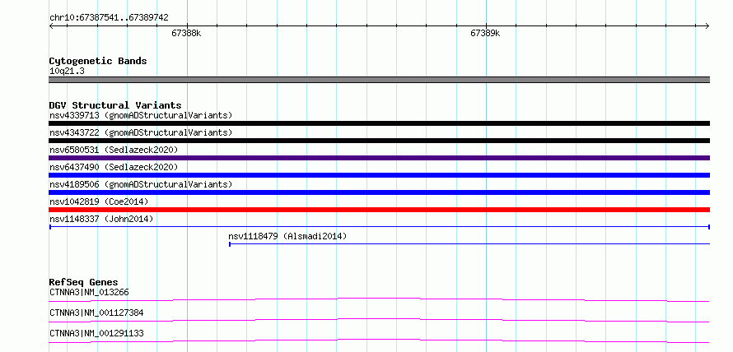Screen dimensions: 733x352
Task: Select the RefSeq Genes track title
Action: click(83, 282)
